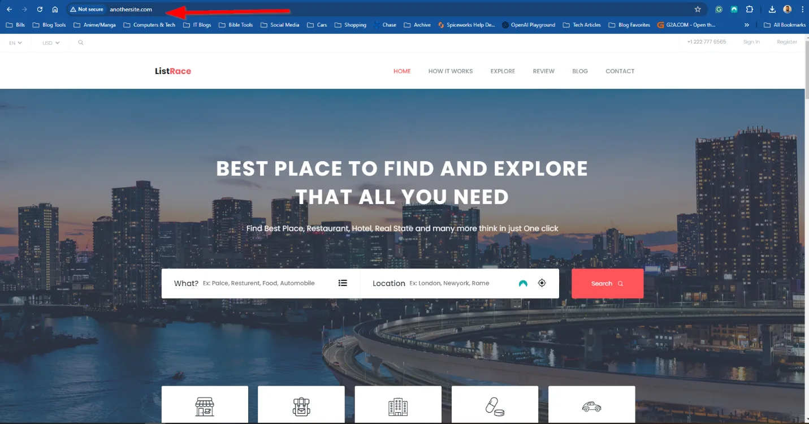Open the REVIEW nav item

543,71
